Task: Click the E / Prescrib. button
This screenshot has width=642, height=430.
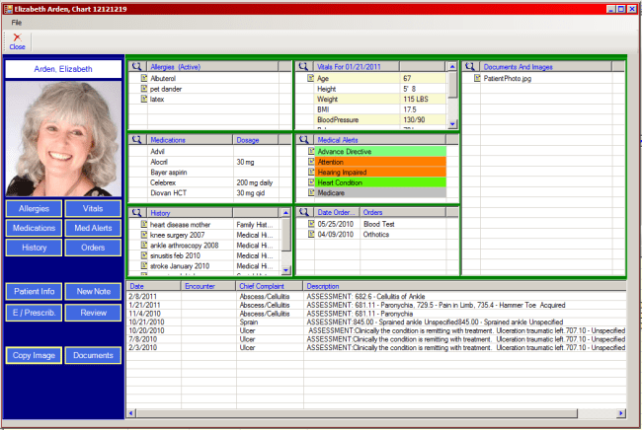Action: [34, 313]
